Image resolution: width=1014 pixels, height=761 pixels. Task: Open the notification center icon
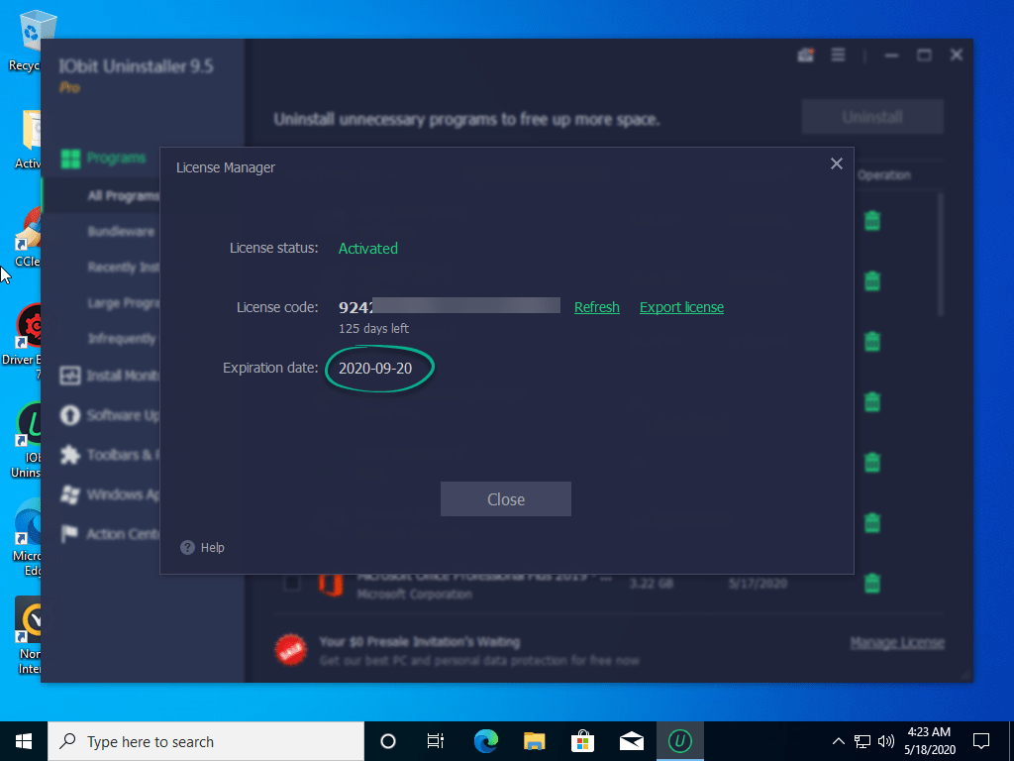[981, 741]
